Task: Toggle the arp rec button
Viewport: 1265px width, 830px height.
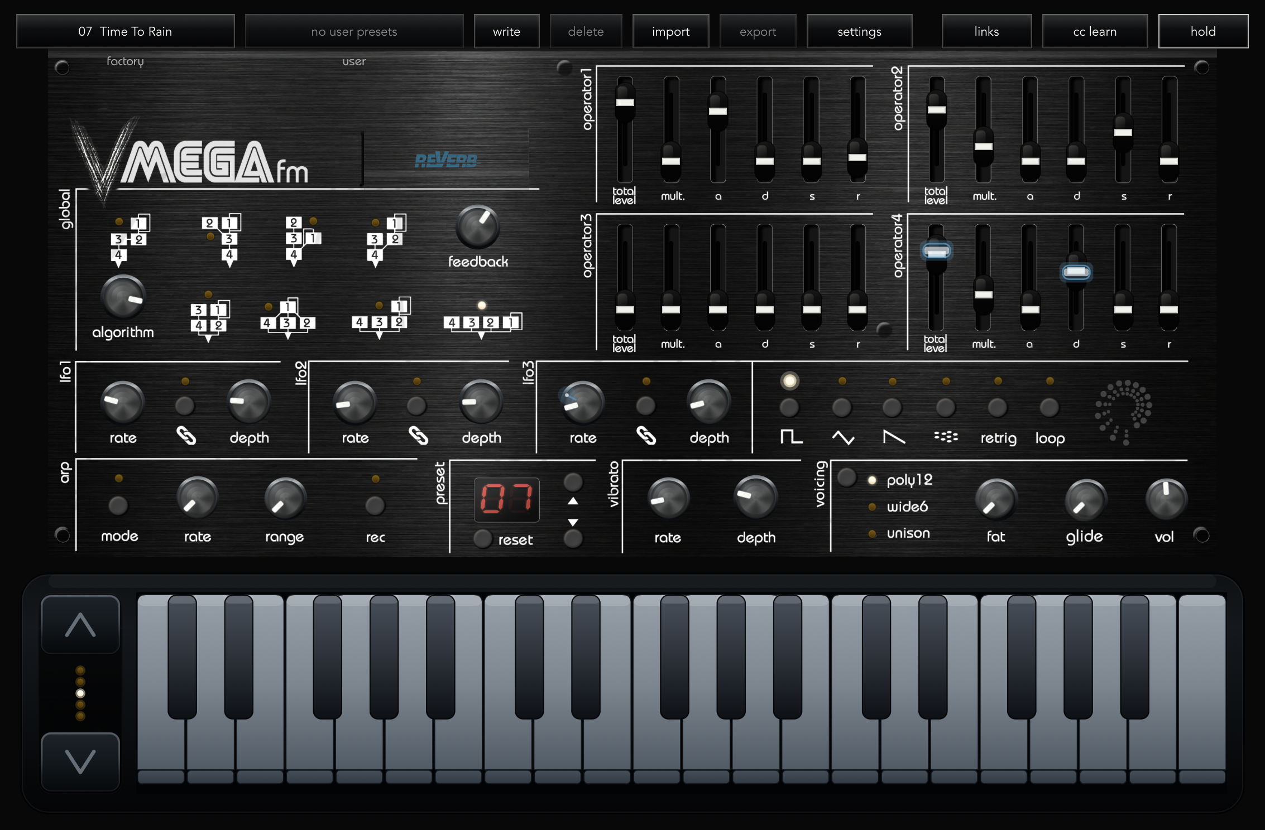Action: coord(375,506)
